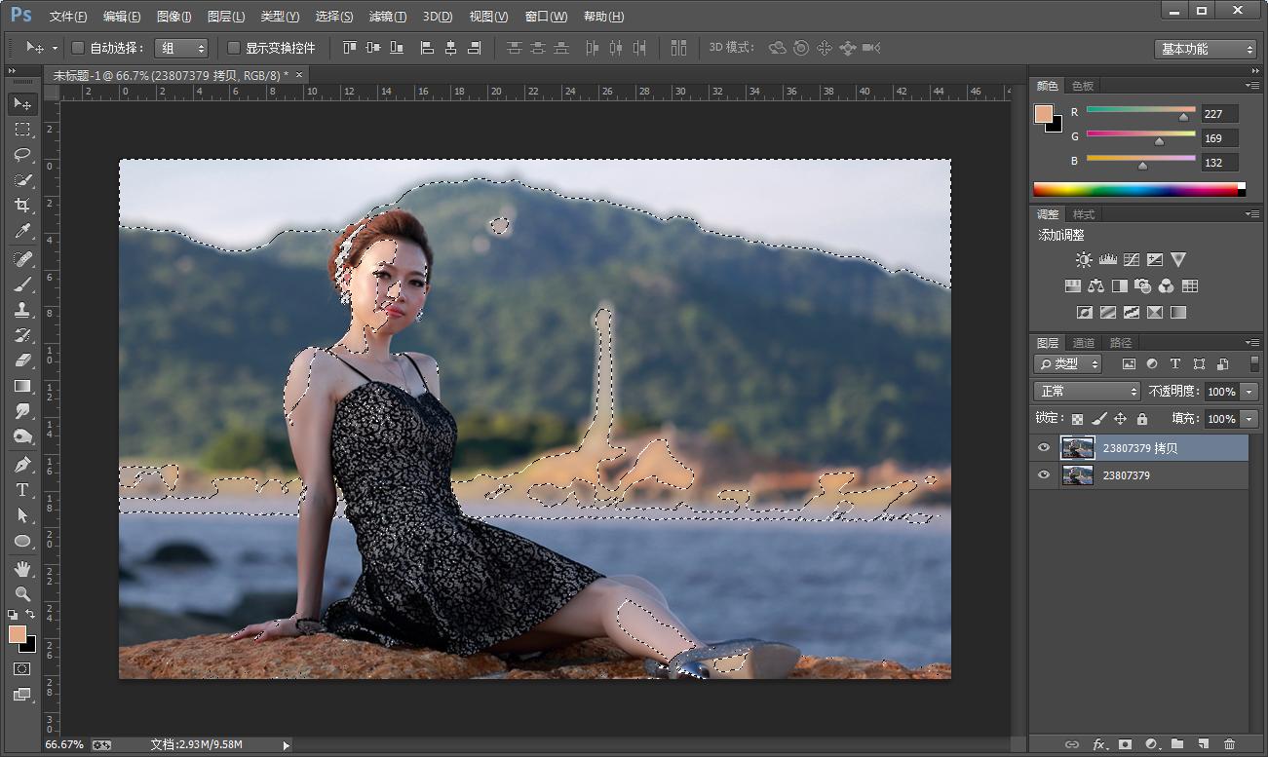Screen dimensions: 1268x757
Task: Switch to the 通道 tab
Action: pyautogui.click(x=1084, y=343)
